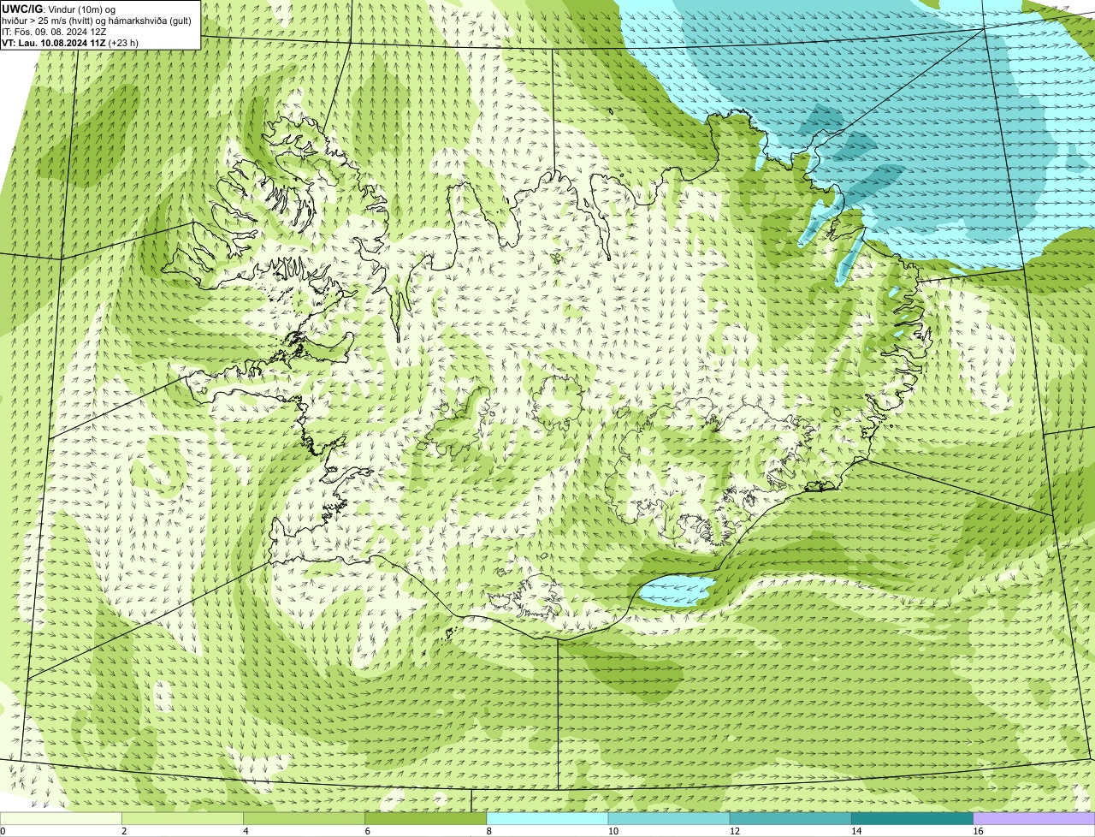Image resolution: width=1095 pixels, height=837 pixels.
Task: Click the legend scale label "10"
Action: click(613, 831)
